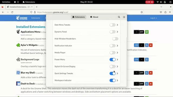Disable Workspace Indicator switch
The width and height of the screenshot is (173, 97).
click(x=112, y=80)
